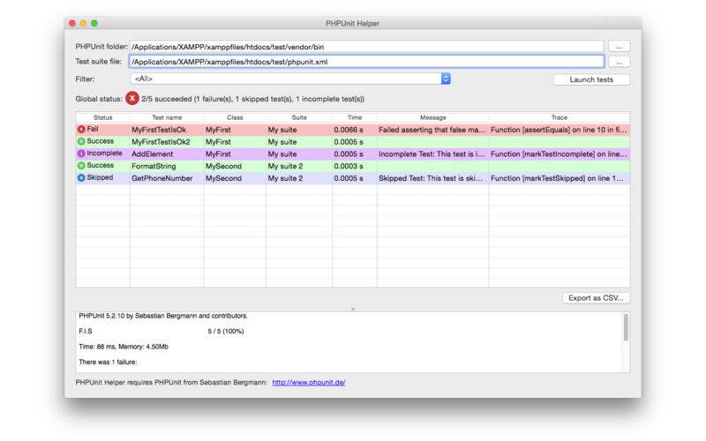706x441 pixels.
Task: Browse for Test suite file with ... button
Action: pos(620,62)
